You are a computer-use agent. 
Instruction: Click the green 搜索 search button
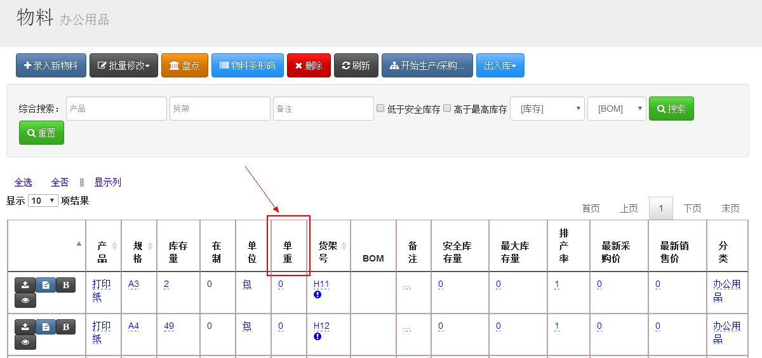click(x=671, y=109)
